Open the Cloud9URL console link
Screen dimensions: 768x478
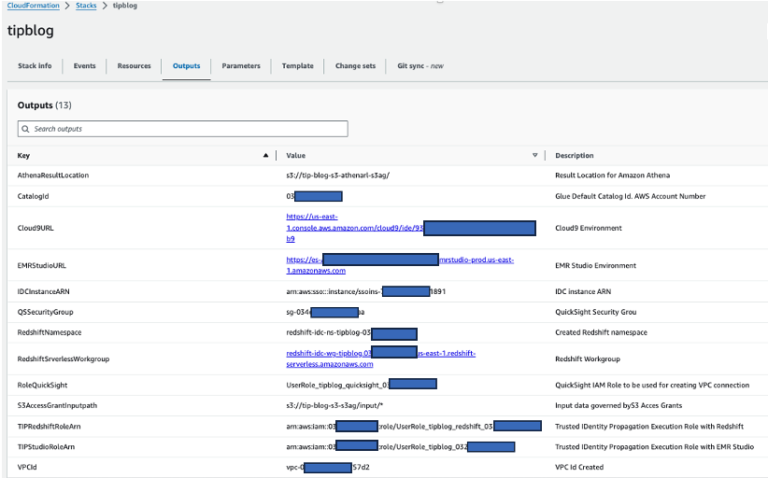coord(355,228)
